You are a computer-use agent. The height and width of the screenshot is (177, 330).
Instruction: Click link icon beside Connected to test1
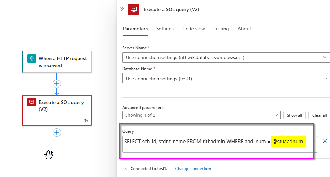125,168
